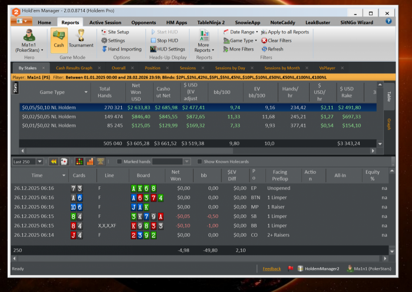Enable Marked hands checkbox
Viewport: 412px width, 292px height.
pyautogui.click(x=119, y=162)
